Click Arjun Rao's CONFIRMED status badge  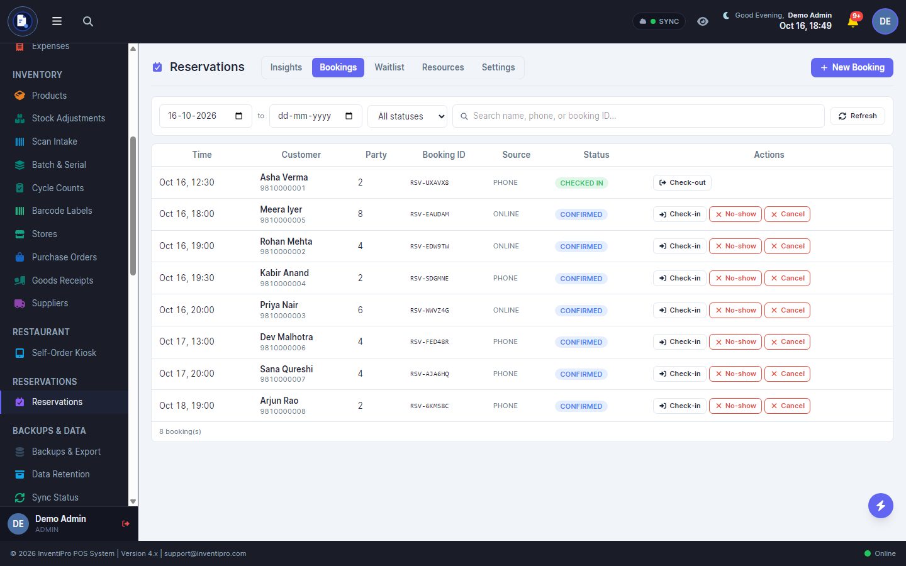581,406
